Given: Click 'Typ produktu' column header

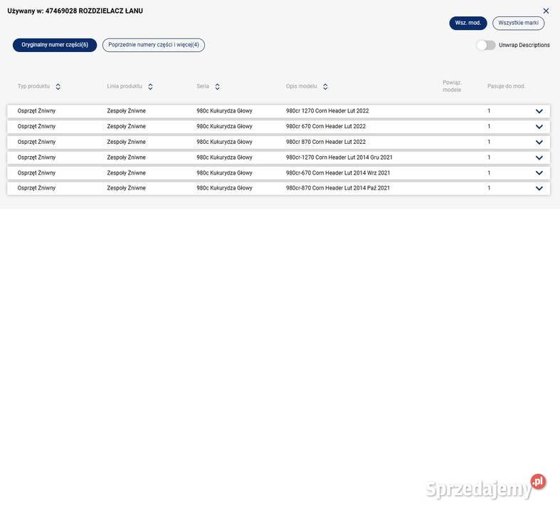Looking at the screenshot, I should 33,86.
